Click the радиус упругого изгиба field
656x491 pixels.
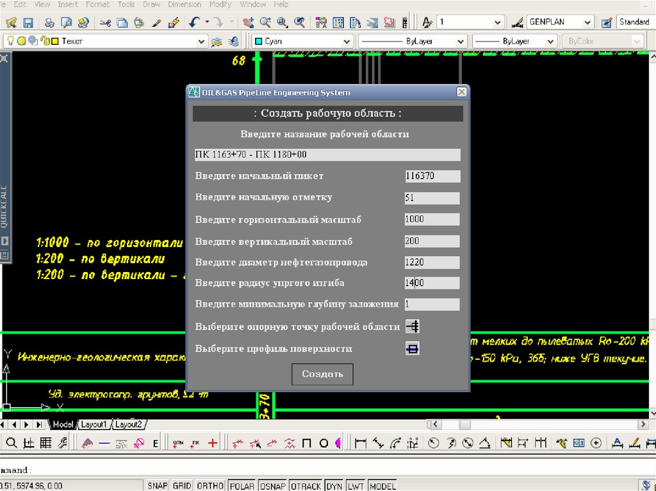(x=432, y=283)
